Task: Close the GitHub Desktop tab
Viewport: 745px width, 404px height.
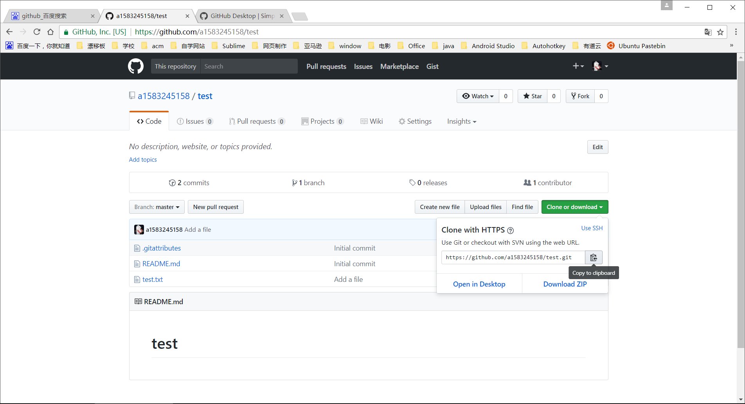Action: click(x=282, y=16)
